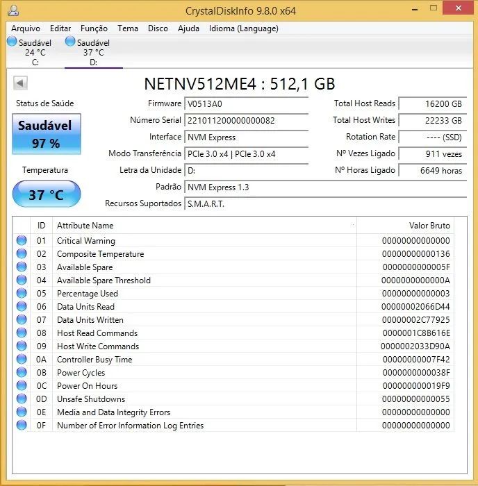Click the Attribute Name column header

204,226
